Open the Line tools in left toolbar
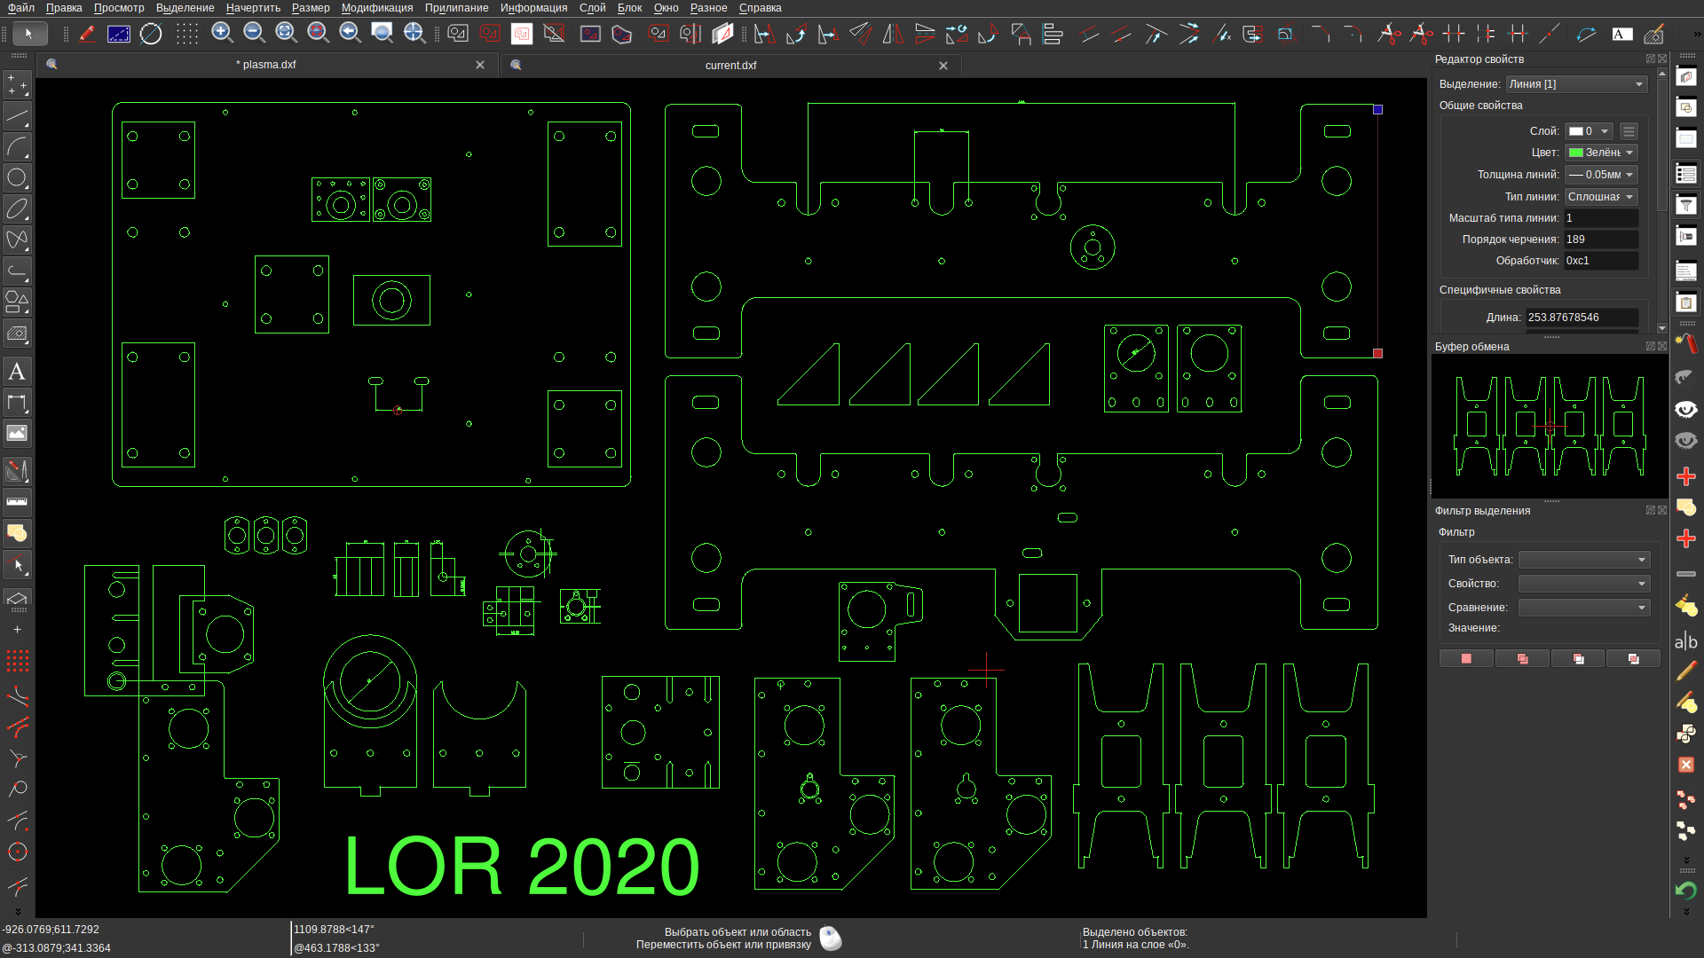1704x958 pixels. (17, 116)
